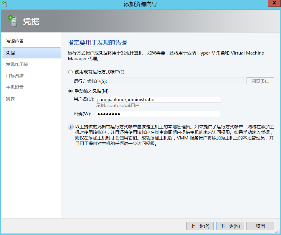Open the 凭据 wizard step
Viewport: 281px width, 235px height.
(31, 53)
